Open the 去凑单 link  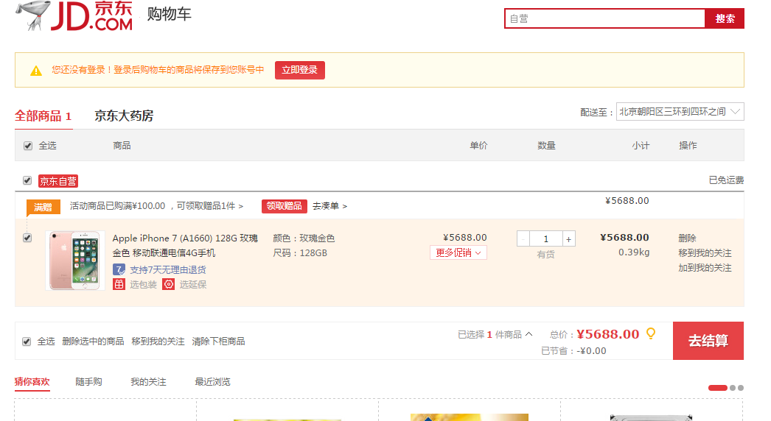(329, 206)
